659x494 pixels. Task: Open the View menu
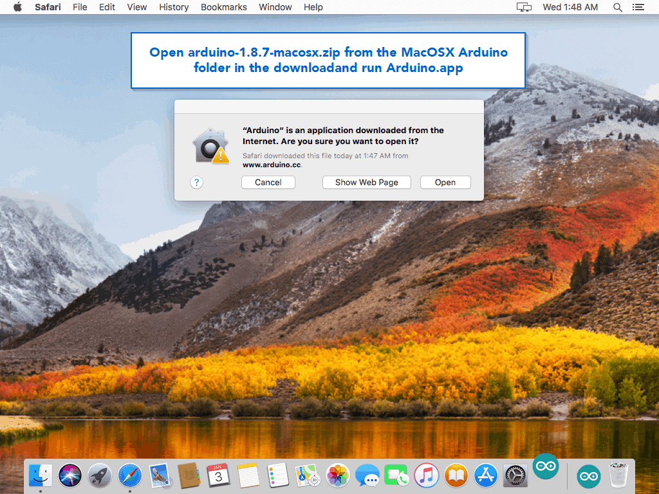point(137,7)
